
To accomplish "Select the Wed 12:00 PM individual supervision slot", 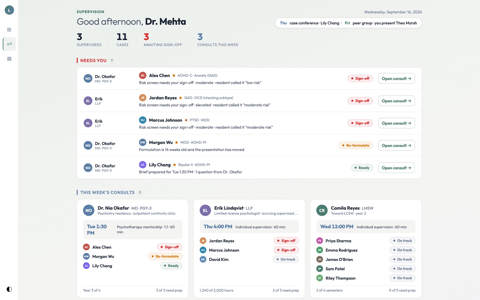I will click(x=366, y=227).
